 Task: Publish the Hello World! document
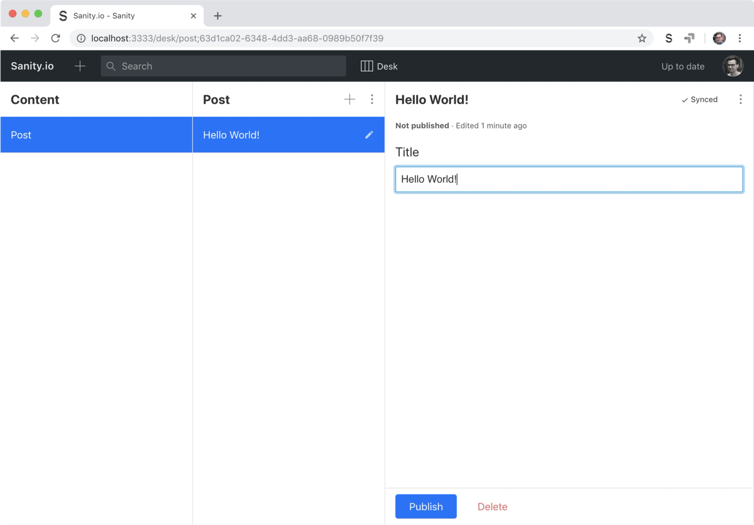point(426,506)
